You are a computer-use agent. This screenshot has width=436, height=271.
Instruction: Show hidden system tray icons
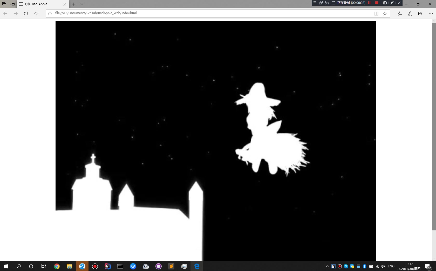(327, 266)
